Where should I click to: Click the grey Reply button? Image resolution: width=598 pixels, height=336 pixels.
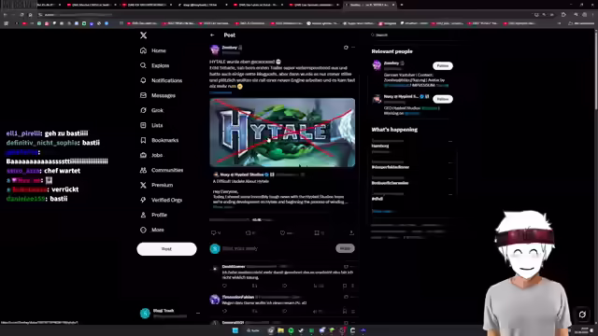tap(345, 248)
